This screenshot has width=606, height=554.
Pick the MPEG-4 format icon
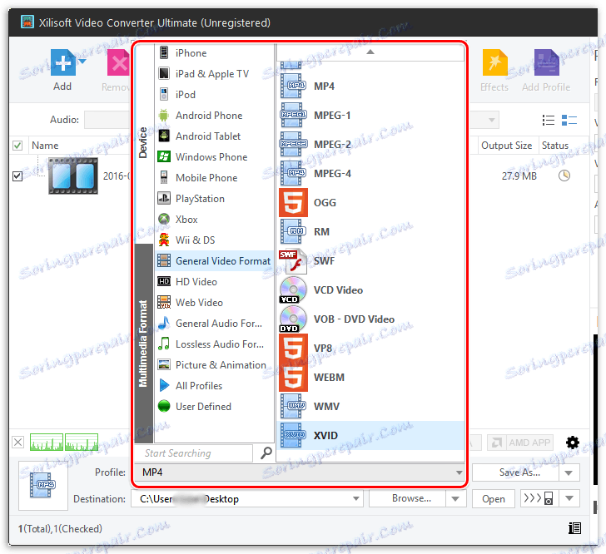click(292, 174)
